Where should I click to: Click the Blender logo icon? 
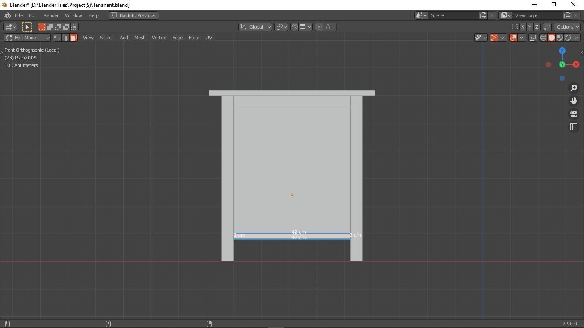coord(7,15)
